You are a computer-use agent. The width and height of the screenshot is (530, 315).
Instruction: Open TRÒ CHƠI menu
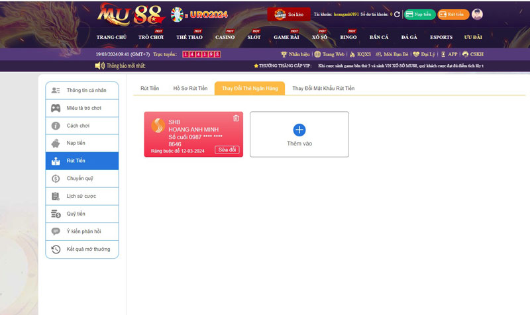coord(151,37)
